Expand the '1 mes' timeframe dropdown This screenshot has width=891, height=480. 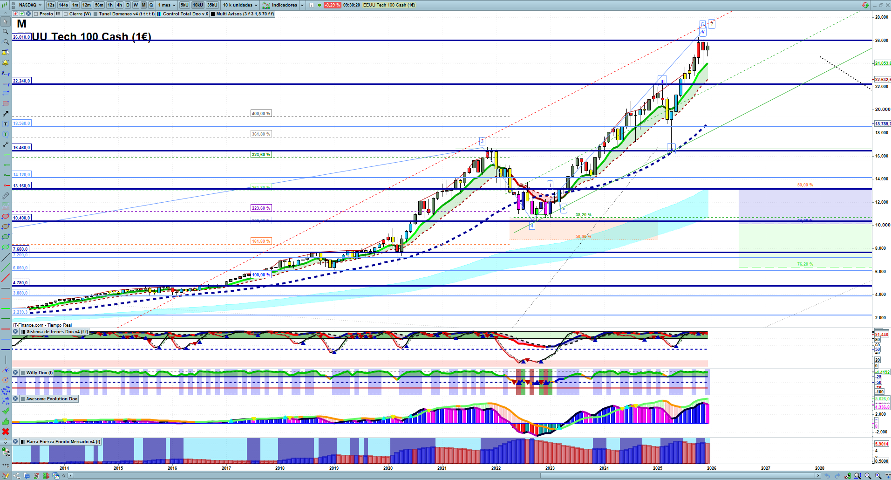pos(167,5)
